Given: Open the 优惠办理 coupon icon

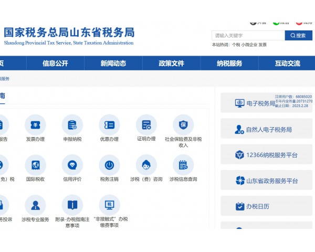Looking at the screenshot, I should (109, 125).
